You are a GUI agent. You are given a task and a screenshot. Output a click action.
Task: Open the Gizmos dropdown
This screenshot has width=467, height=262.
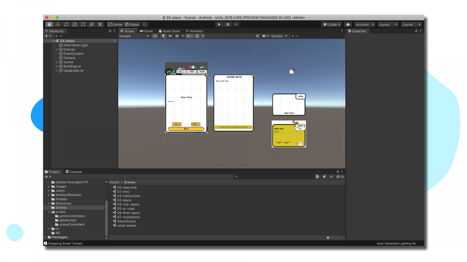(x=279, y=36)
